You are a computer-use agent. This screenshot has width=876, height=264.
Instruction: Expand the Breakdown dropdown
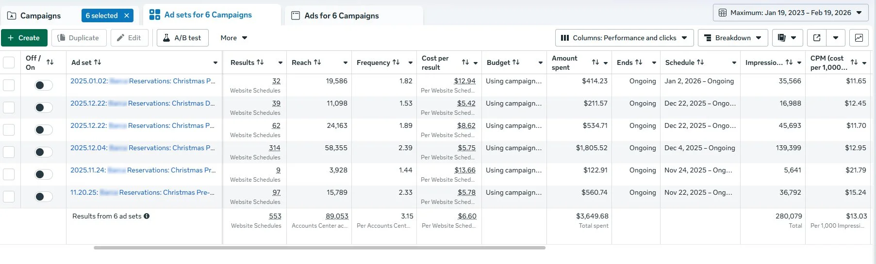click(733, 38)
